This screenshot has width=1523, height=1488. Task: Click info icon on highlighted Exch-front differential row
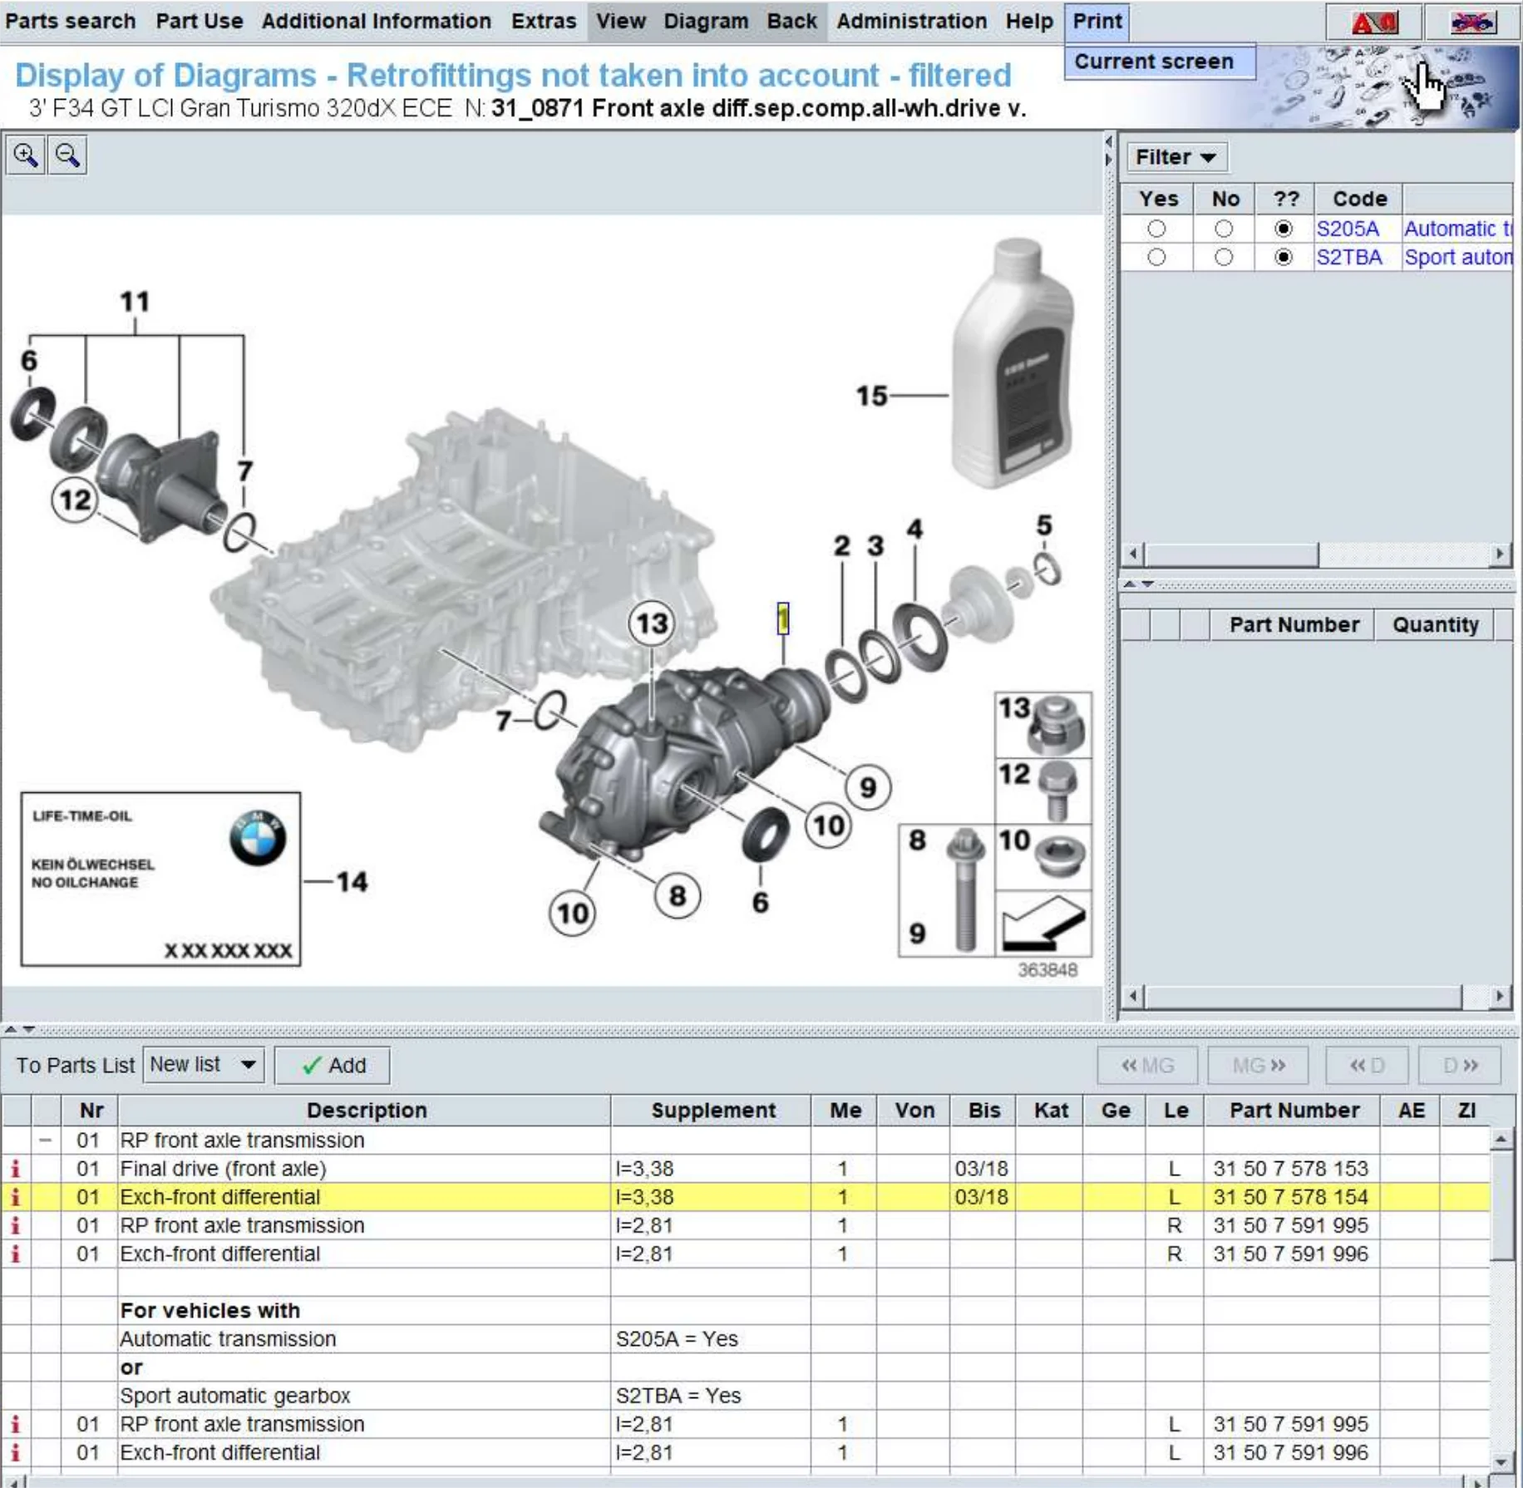(15, 1197)
